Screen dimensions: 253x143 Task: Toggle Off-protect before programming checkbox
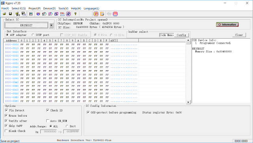pyautogui.click(x=88, y=112)
